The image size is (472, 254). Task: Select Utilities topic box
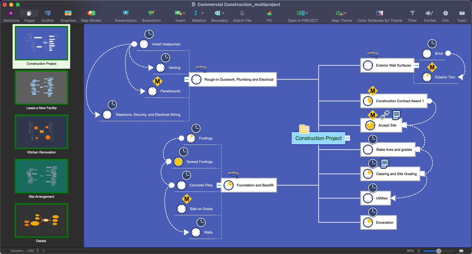[376, 198]
